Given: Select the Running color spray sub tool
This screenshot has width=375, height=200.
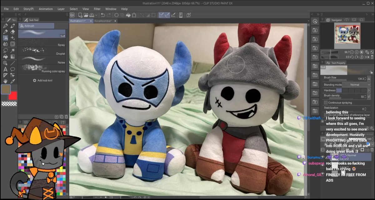Looking at the screenshot, I should tap(42, 69).
